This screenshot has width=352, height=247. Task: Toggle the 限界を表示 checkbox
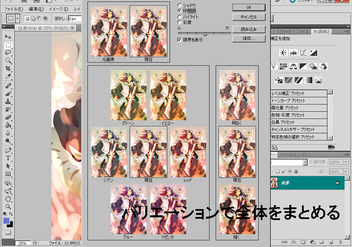point(180,40)
